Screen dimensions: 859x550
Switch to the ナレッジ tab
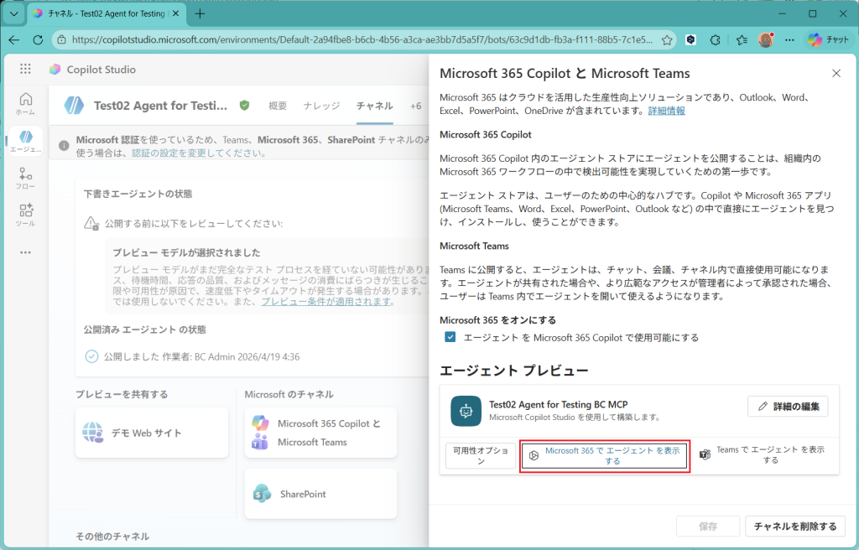click(x=321, y=106)
